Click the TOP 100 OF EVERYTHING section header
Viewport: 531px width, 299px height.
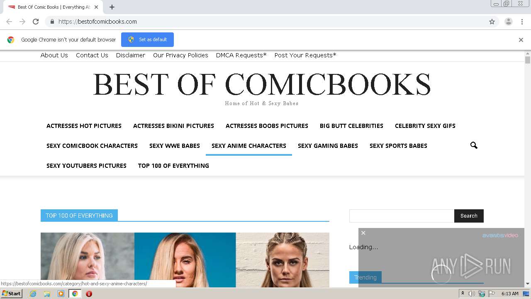[x=79, y=216]
